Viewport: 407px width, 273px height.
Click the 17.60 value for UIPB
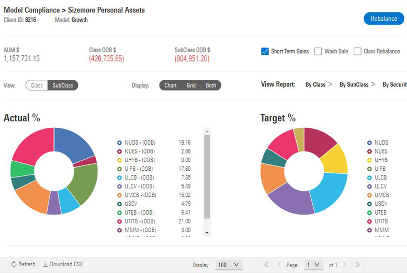pyautogui.click(x=185, y=169)
